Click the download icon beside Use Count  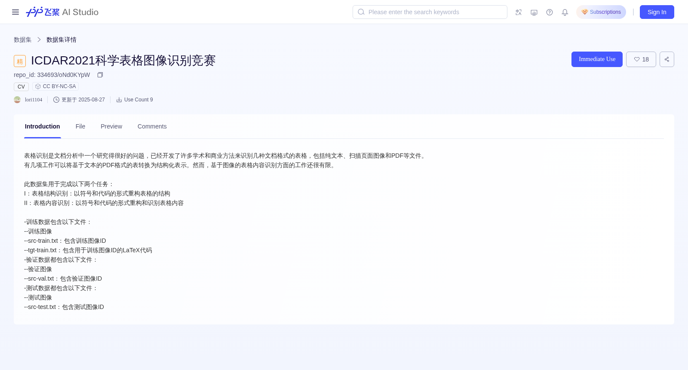[x=119, y=100]
